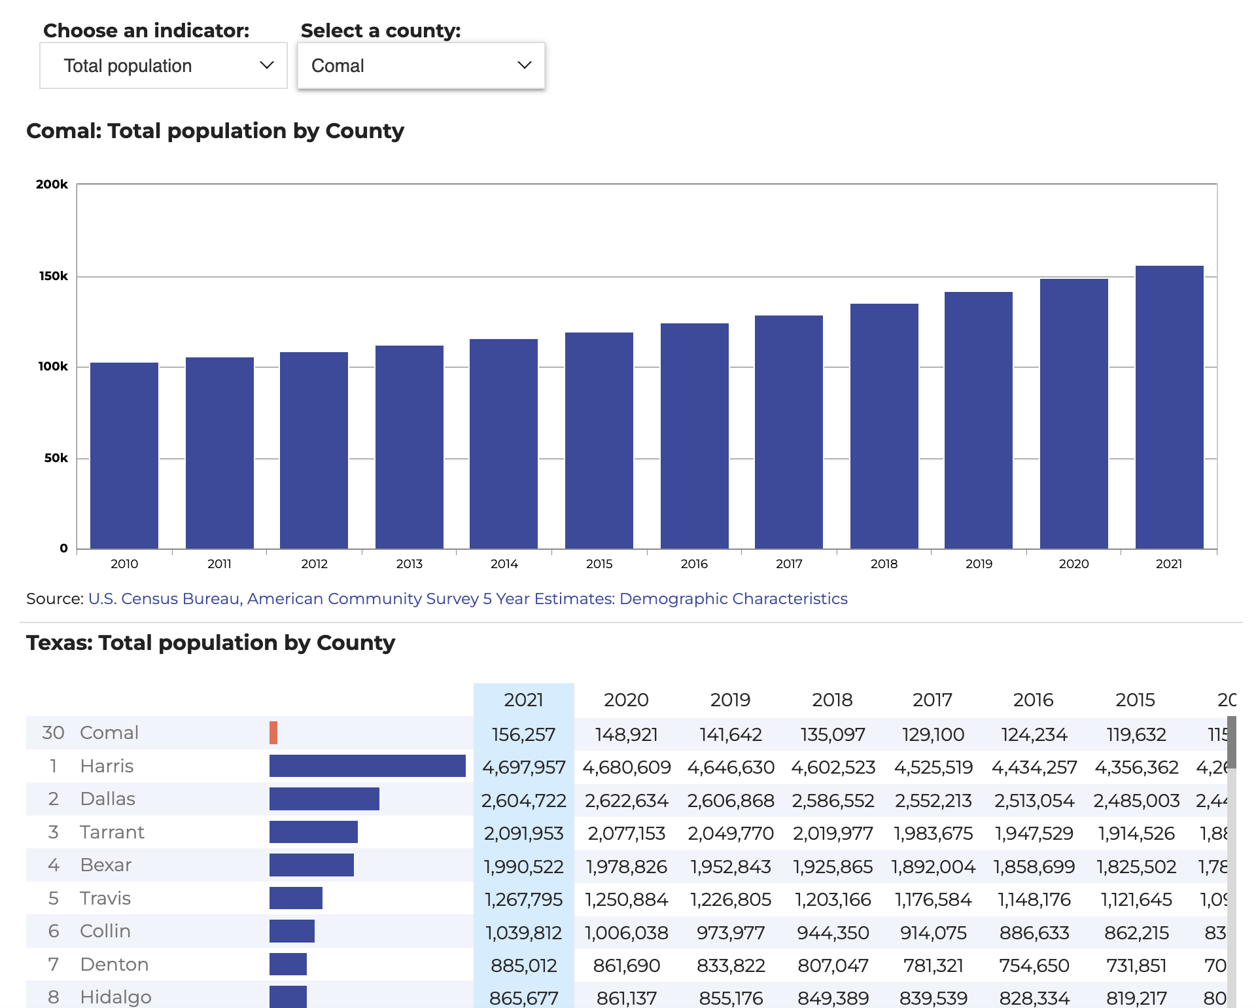Screen dimensions: 1256x1008
Task: Select the Travis county row
Action: coord(105,898)
